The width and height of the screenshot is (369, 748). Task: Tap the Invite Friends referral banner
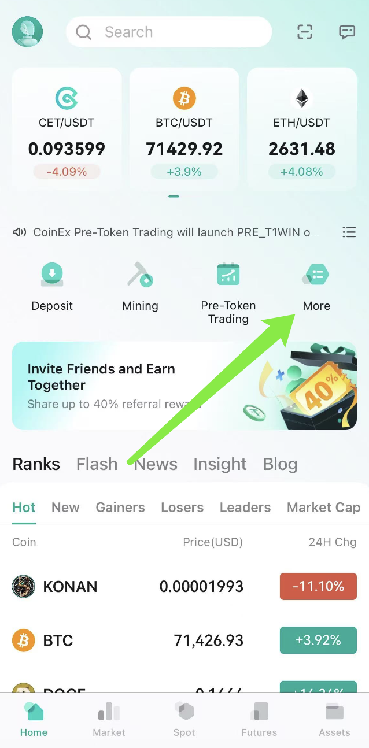click(184, 386)
